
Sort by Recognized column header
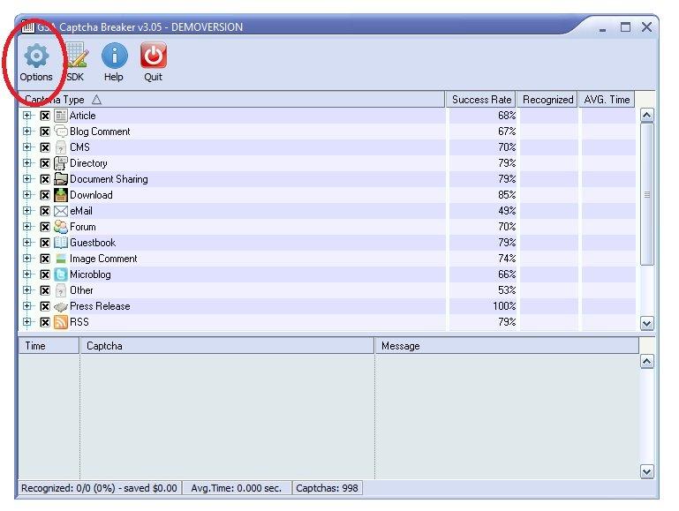(x=547, y=100)
